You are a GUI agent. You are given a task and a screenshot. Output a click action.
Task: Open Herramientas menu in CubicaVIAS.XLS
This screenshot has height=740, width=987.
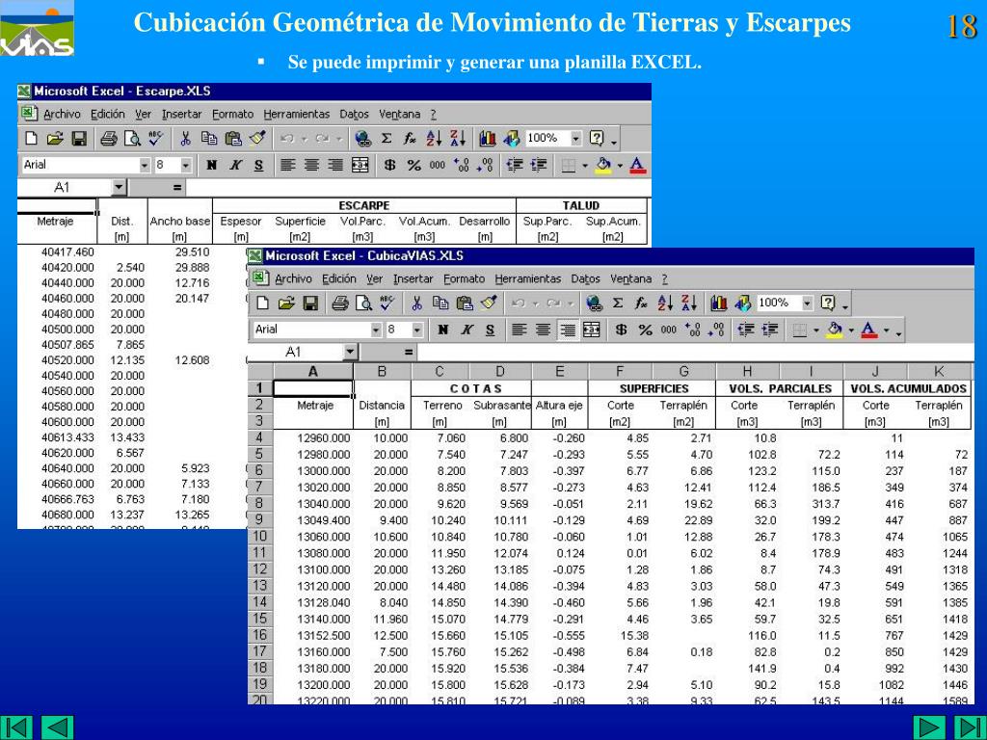[x=527, y=278]
